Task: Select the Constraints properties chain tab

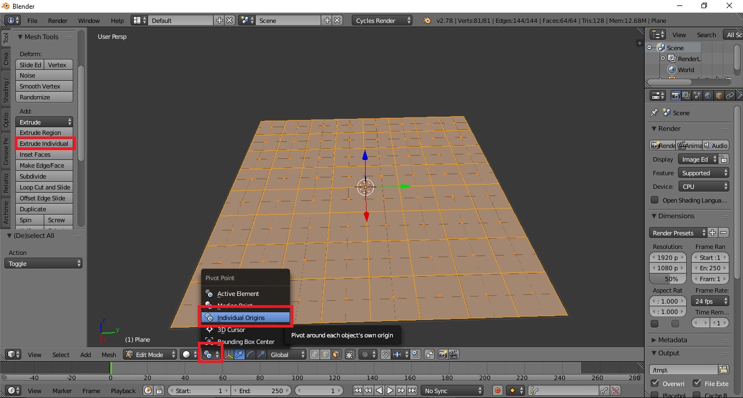Action: tap(729, 96)
